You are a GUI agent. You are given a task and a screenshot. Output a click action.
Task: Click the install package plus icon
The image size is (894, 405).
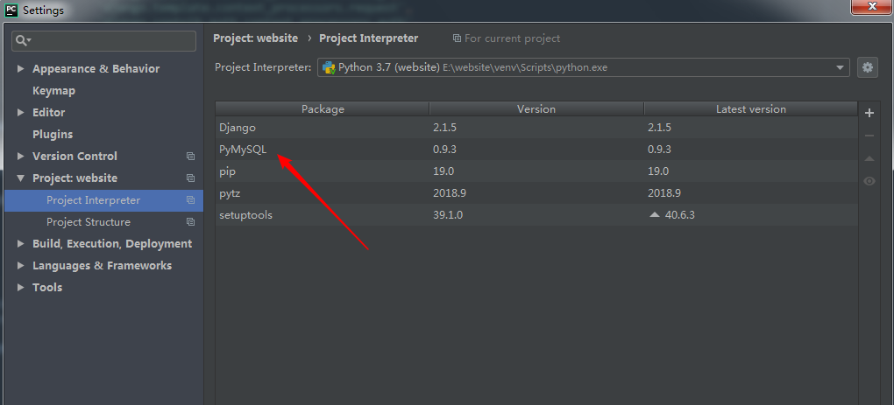[x=869, y=113]
